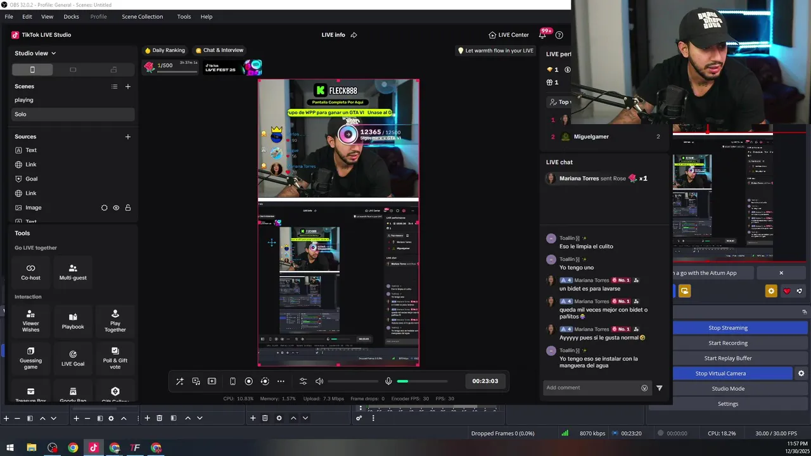
Task: Open the three-dot more options menu
Action: coord(281,381)
